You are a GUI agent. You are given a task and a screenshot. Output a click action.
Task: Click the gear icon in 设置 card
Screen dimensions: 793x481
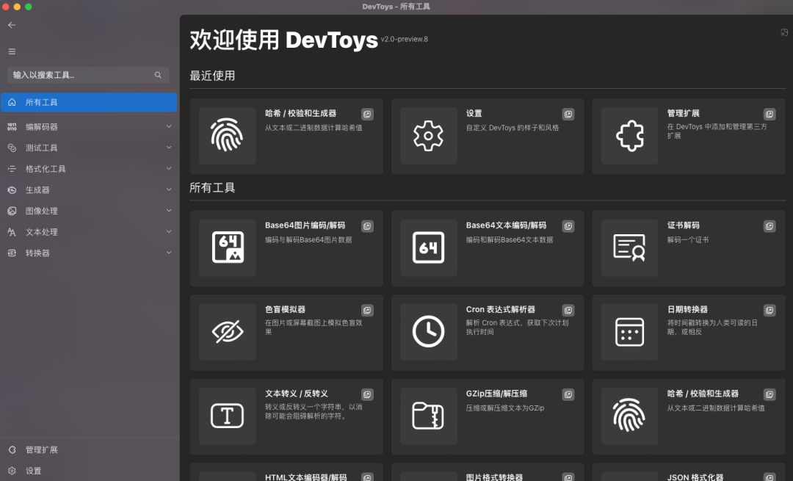coord(428,136)
